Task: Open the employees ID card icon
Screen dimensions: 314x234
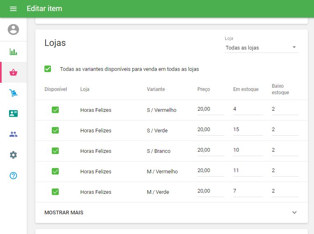Action: point(13,114)
